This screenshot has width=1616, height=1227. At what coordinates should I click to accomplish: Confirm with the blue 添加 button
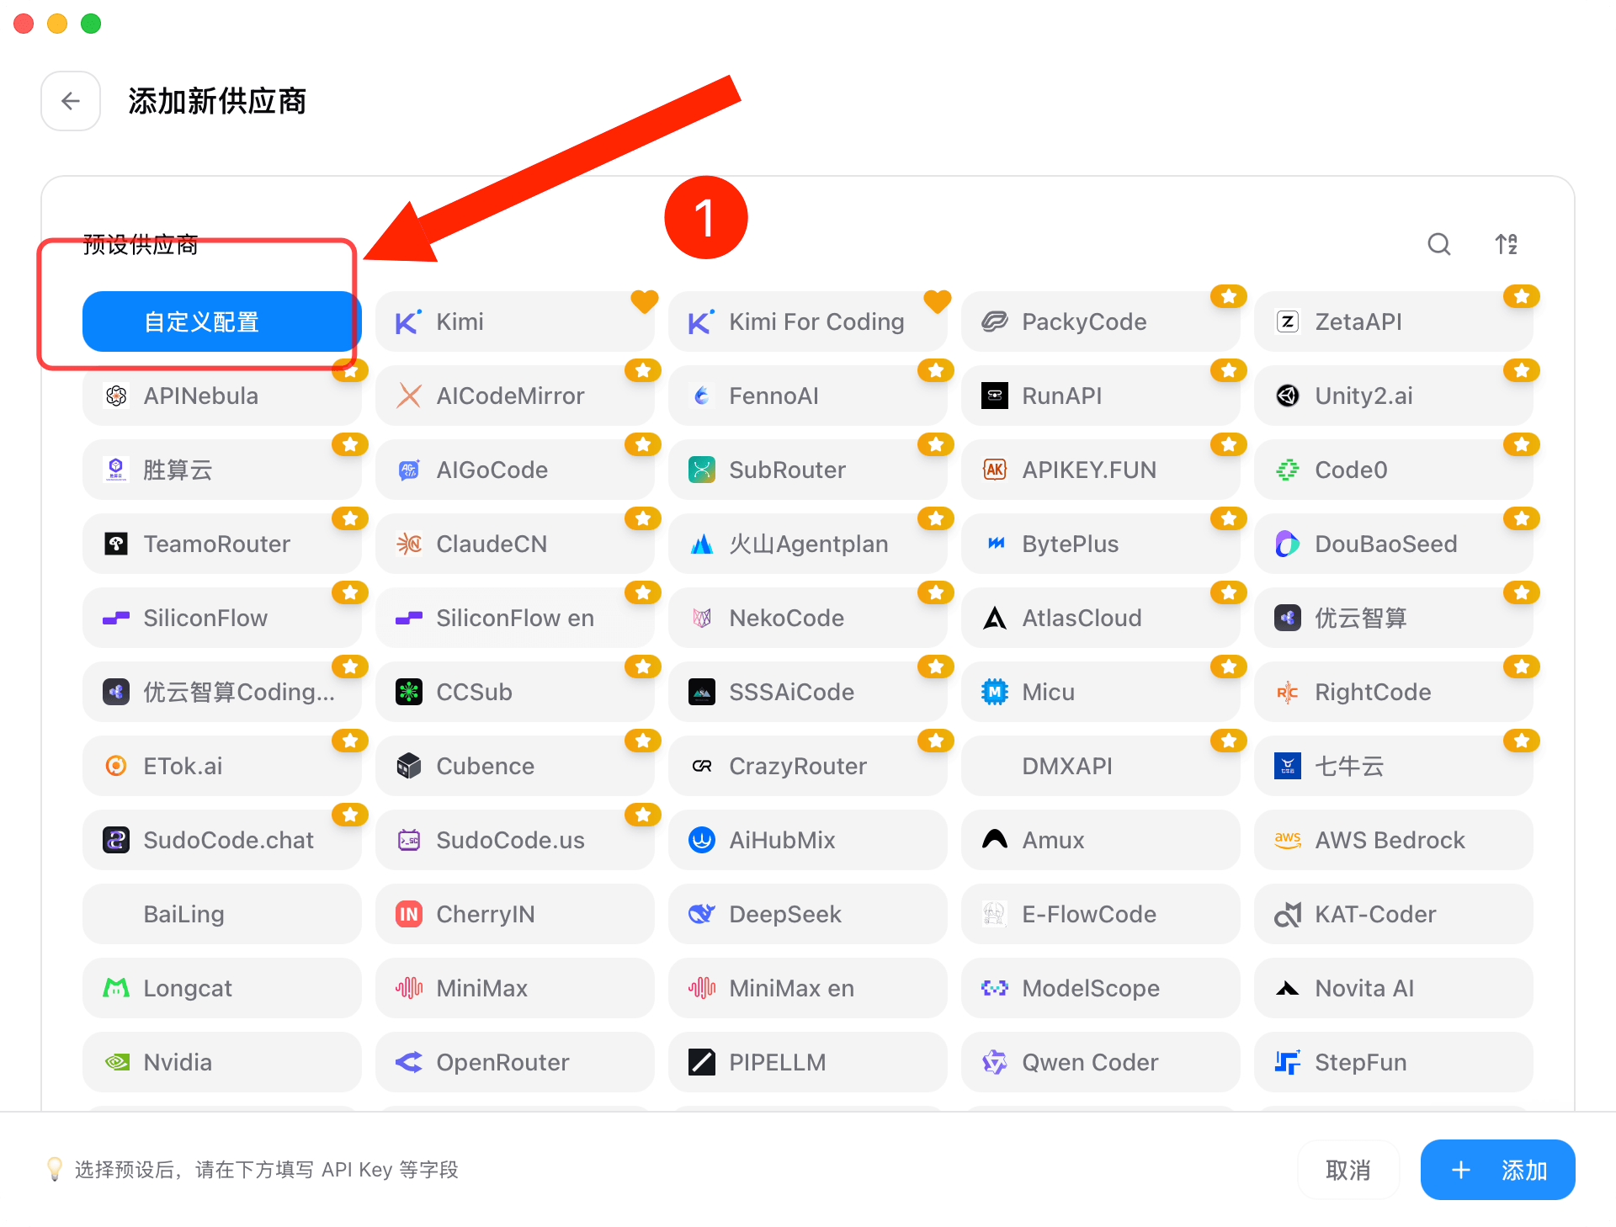[1498, 1170]
